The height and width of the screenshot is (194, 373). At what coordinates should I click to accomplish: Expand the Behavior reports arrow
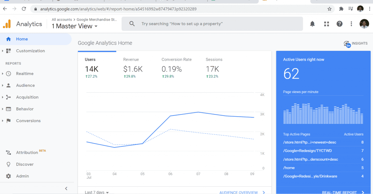click(x=3, y=109)
